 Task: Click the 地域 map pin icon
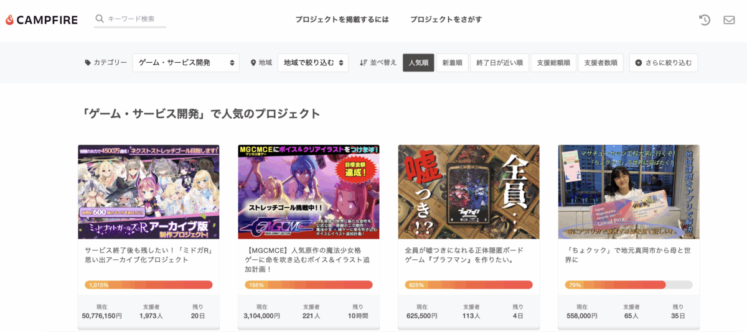pos(253,63)
